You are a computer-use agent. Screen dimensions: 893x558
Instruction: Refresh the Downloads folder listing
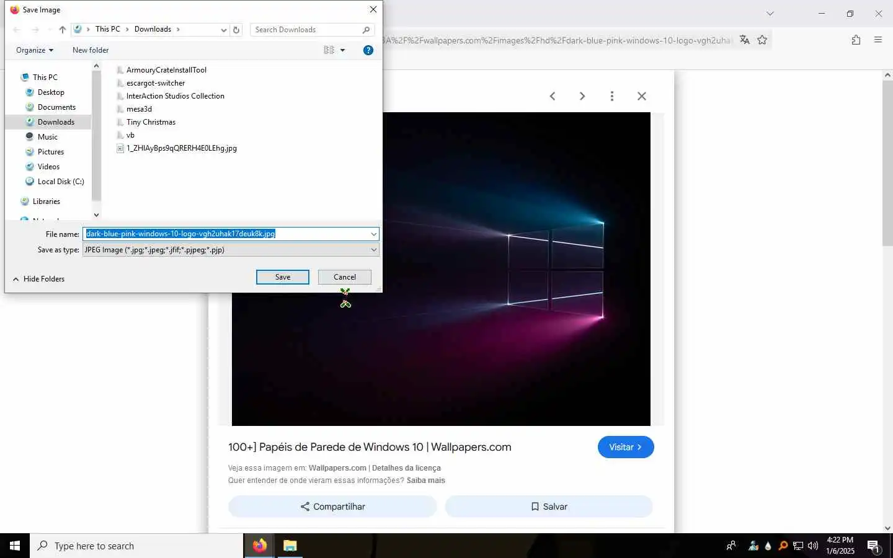click(236, 30)
